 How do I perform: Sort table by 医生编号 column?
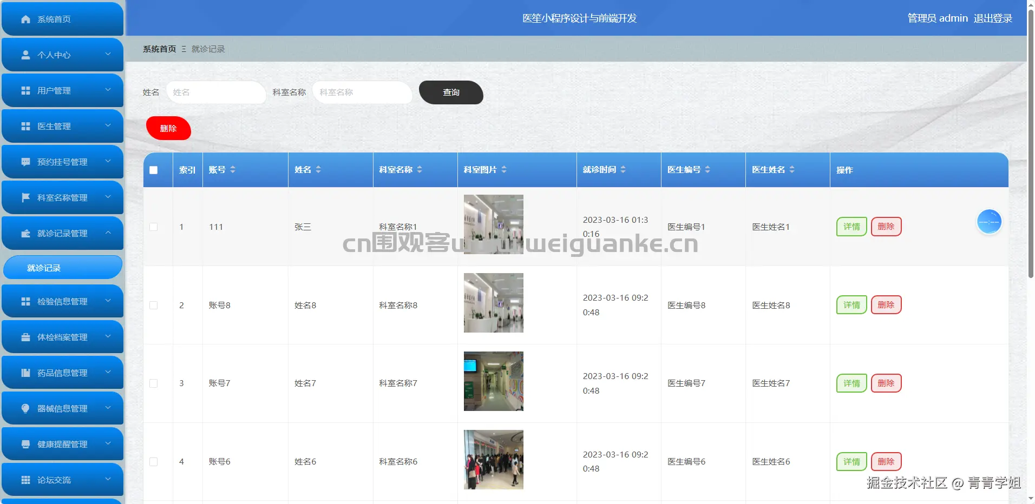708,170
